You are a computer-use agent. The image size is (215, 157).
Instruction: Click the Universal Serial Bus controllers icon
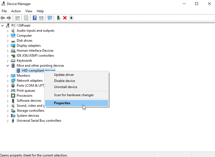(13, 121)
